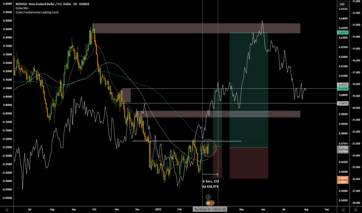The image size is (362, 213).
Task: Click the 0.00000 left scale value
Action: (7, 105)
